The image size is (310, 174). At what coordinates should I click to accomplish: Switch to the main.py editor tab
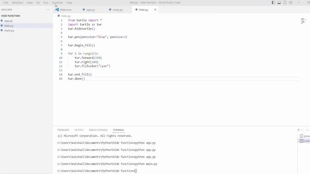point(118,10)
